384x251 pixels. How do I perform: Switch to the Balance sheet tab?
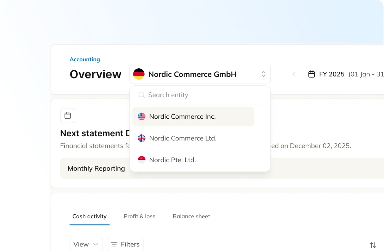pyautogui.click(x=191, y=216)
